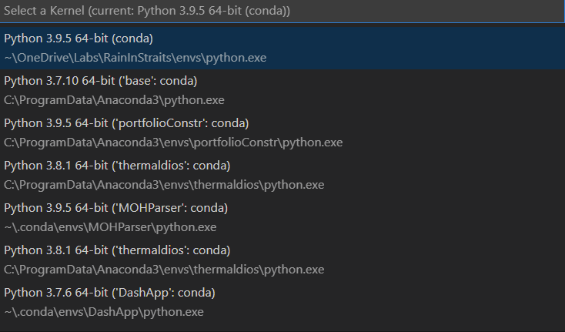Select the first 'thermaldios' Python 3.8.1 kernel
The image size is (565, 332).
click(282, 175)
